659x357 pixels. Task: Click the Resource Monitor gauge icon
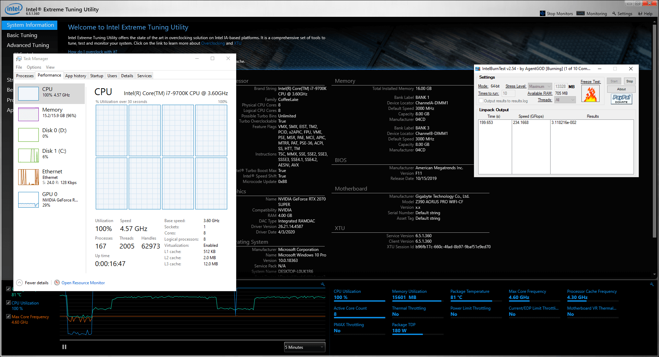point(57,283)
